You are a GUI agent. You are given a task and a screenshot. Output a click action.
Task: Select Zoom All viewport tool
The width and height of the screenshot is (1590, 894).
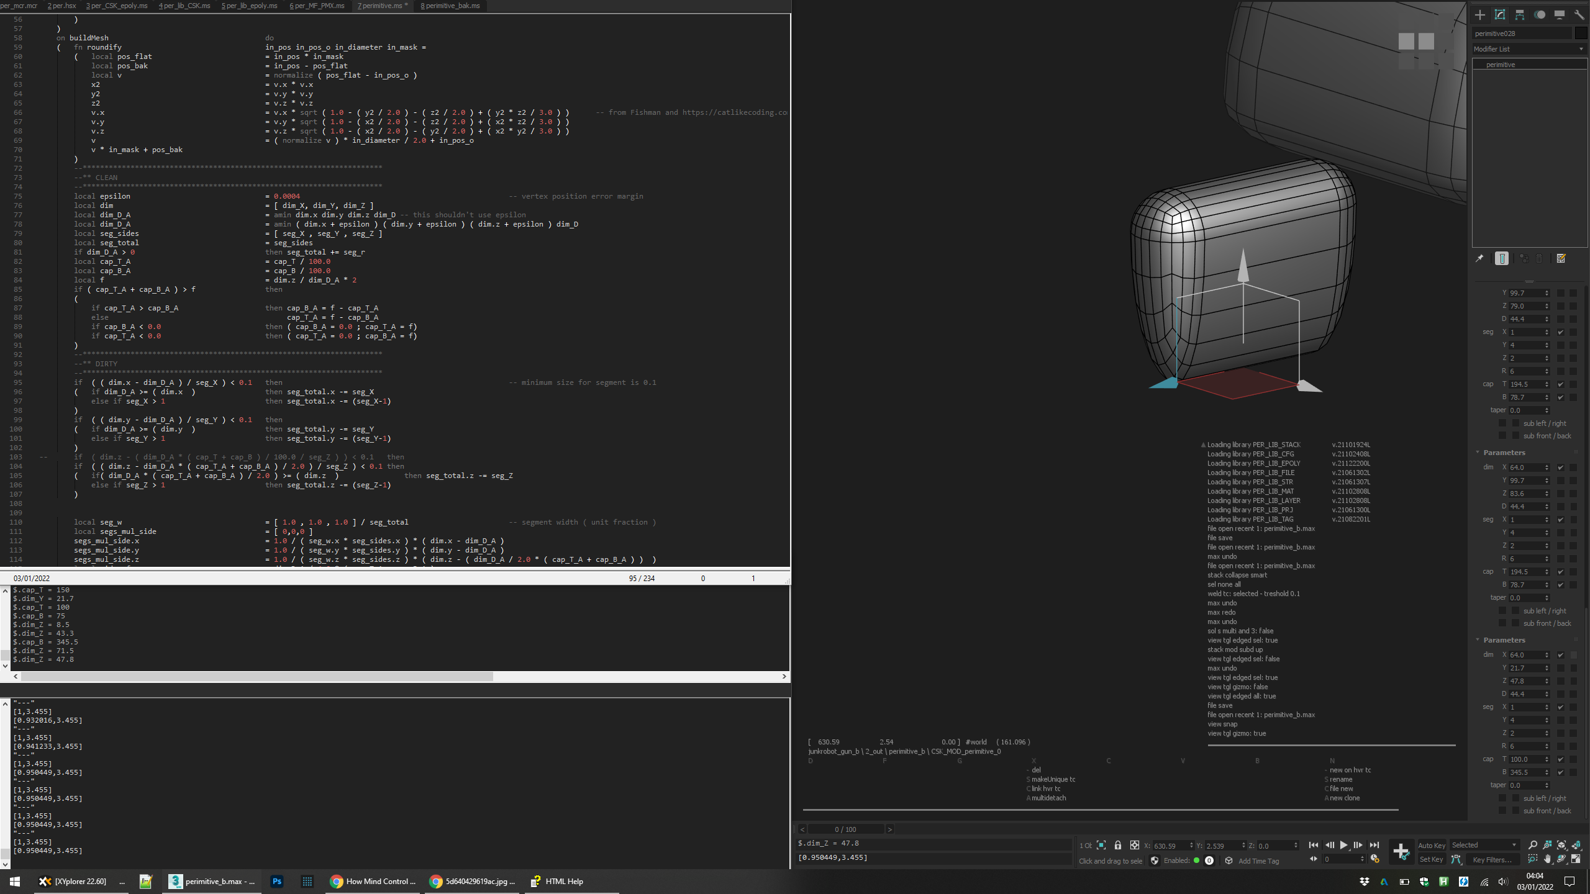tap(1547, 845)
